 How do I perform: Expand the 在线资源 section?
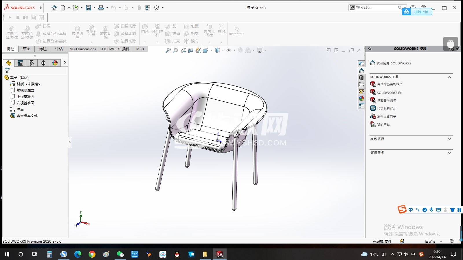[449, 139]
